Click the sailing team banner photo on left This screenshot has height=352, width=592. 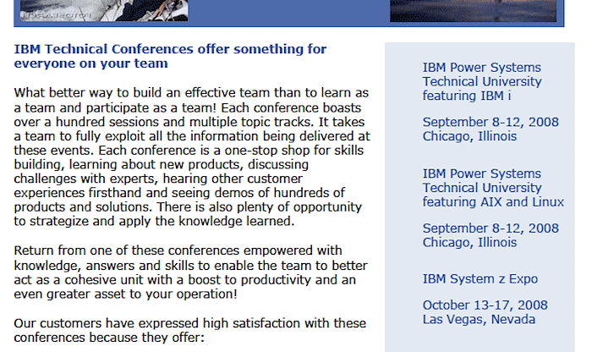(104, 10)
